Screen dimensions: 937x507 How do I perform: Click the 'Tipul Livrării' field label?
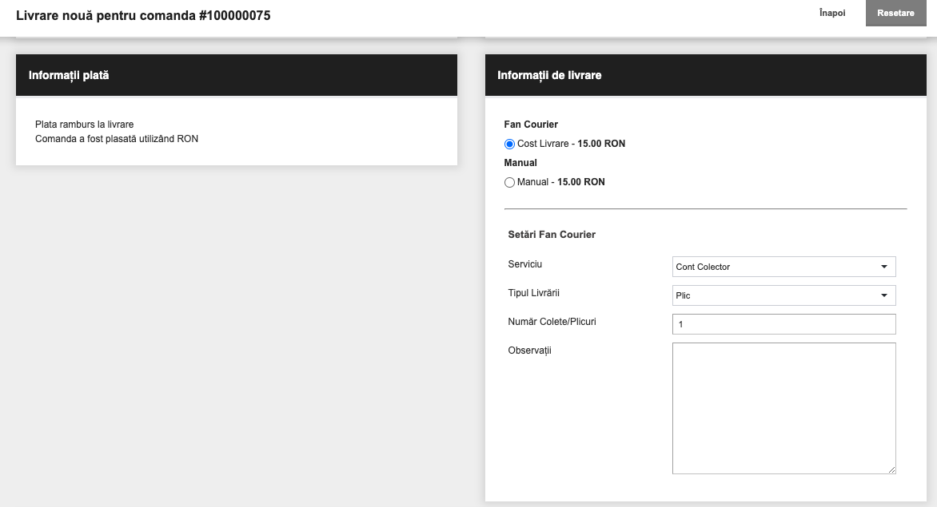click(x=533, y=293)
